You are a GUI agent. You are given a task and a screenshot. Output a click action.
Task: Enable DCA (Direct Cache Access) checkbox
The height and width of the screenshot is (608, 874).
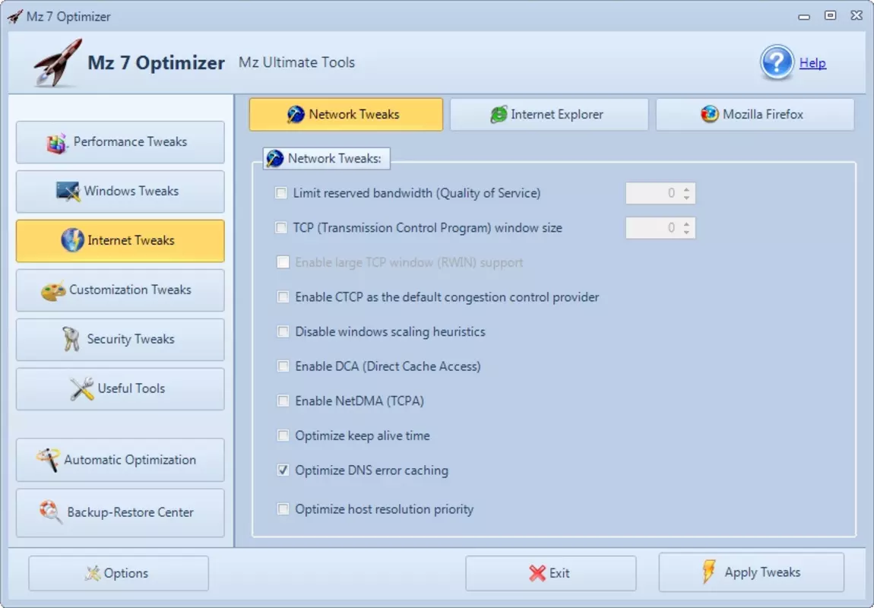[x=283, y=366]
